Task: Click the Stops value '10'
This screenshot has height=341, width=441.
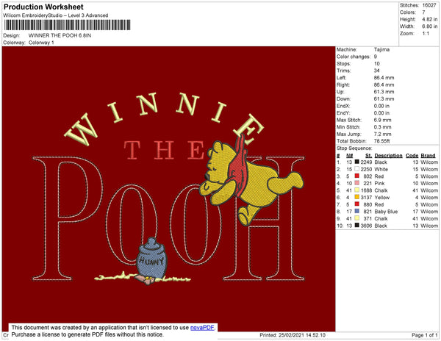Action: [377, 63]
